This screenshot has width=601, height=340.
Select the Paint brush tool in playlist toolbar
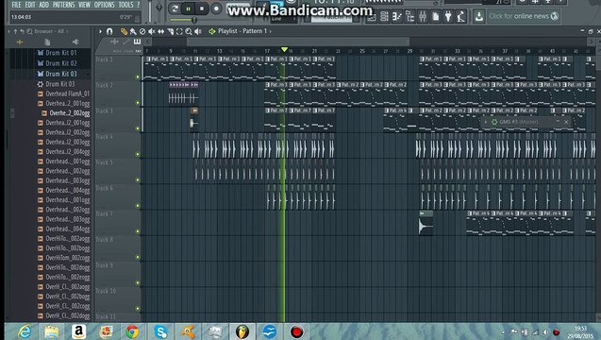click(133, 31)
